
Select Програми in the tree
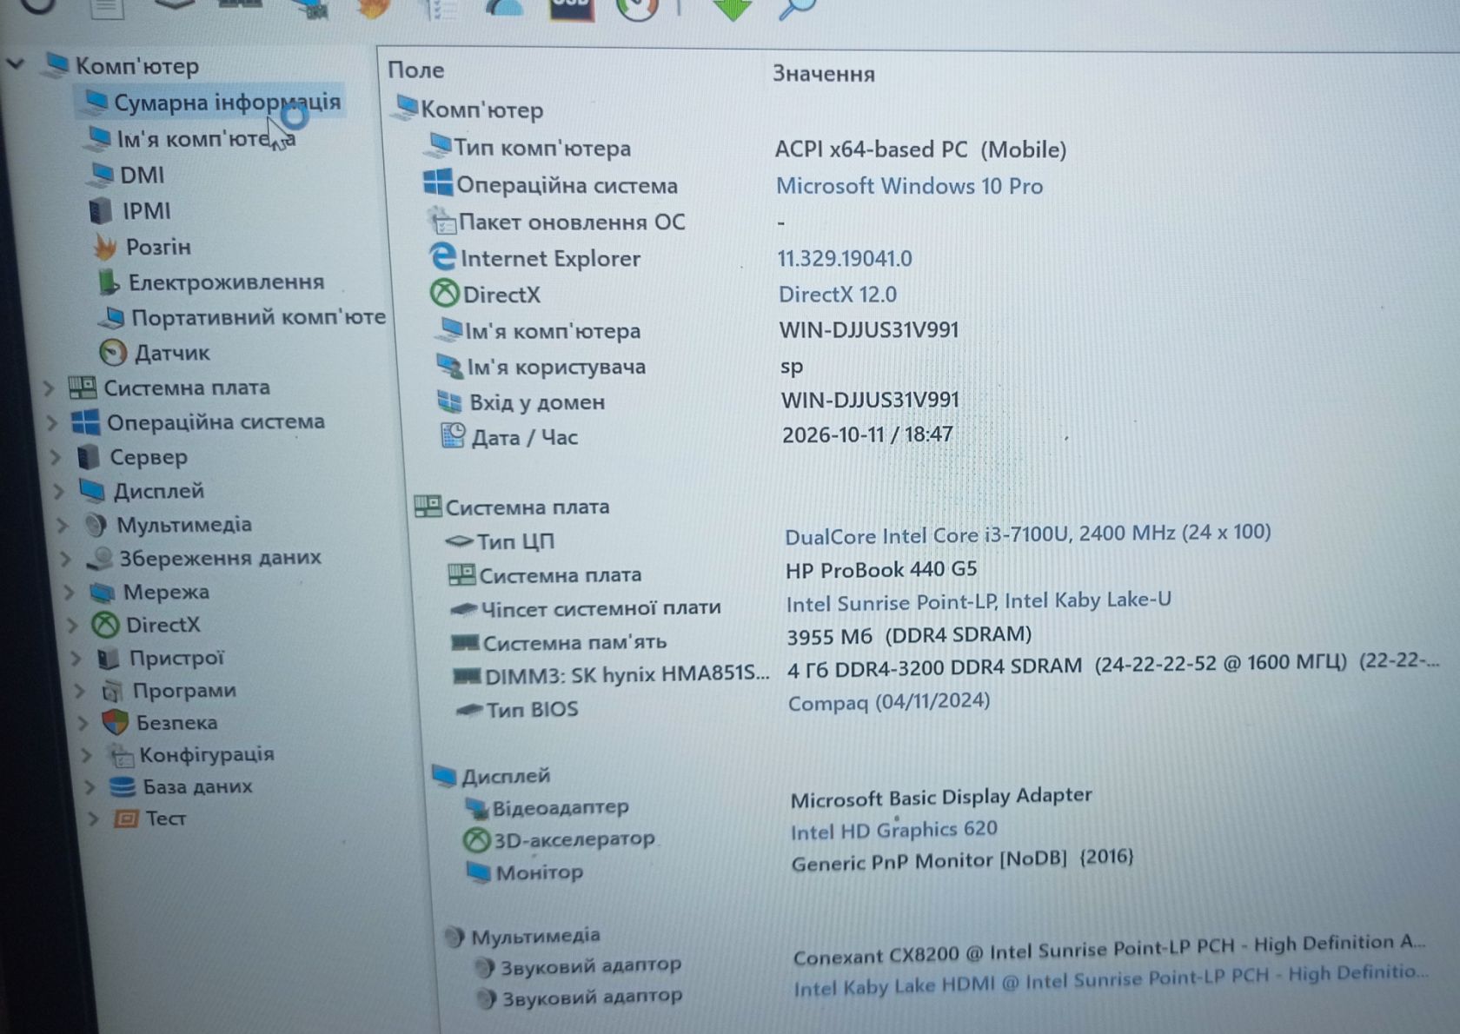[x=184, y=691]
